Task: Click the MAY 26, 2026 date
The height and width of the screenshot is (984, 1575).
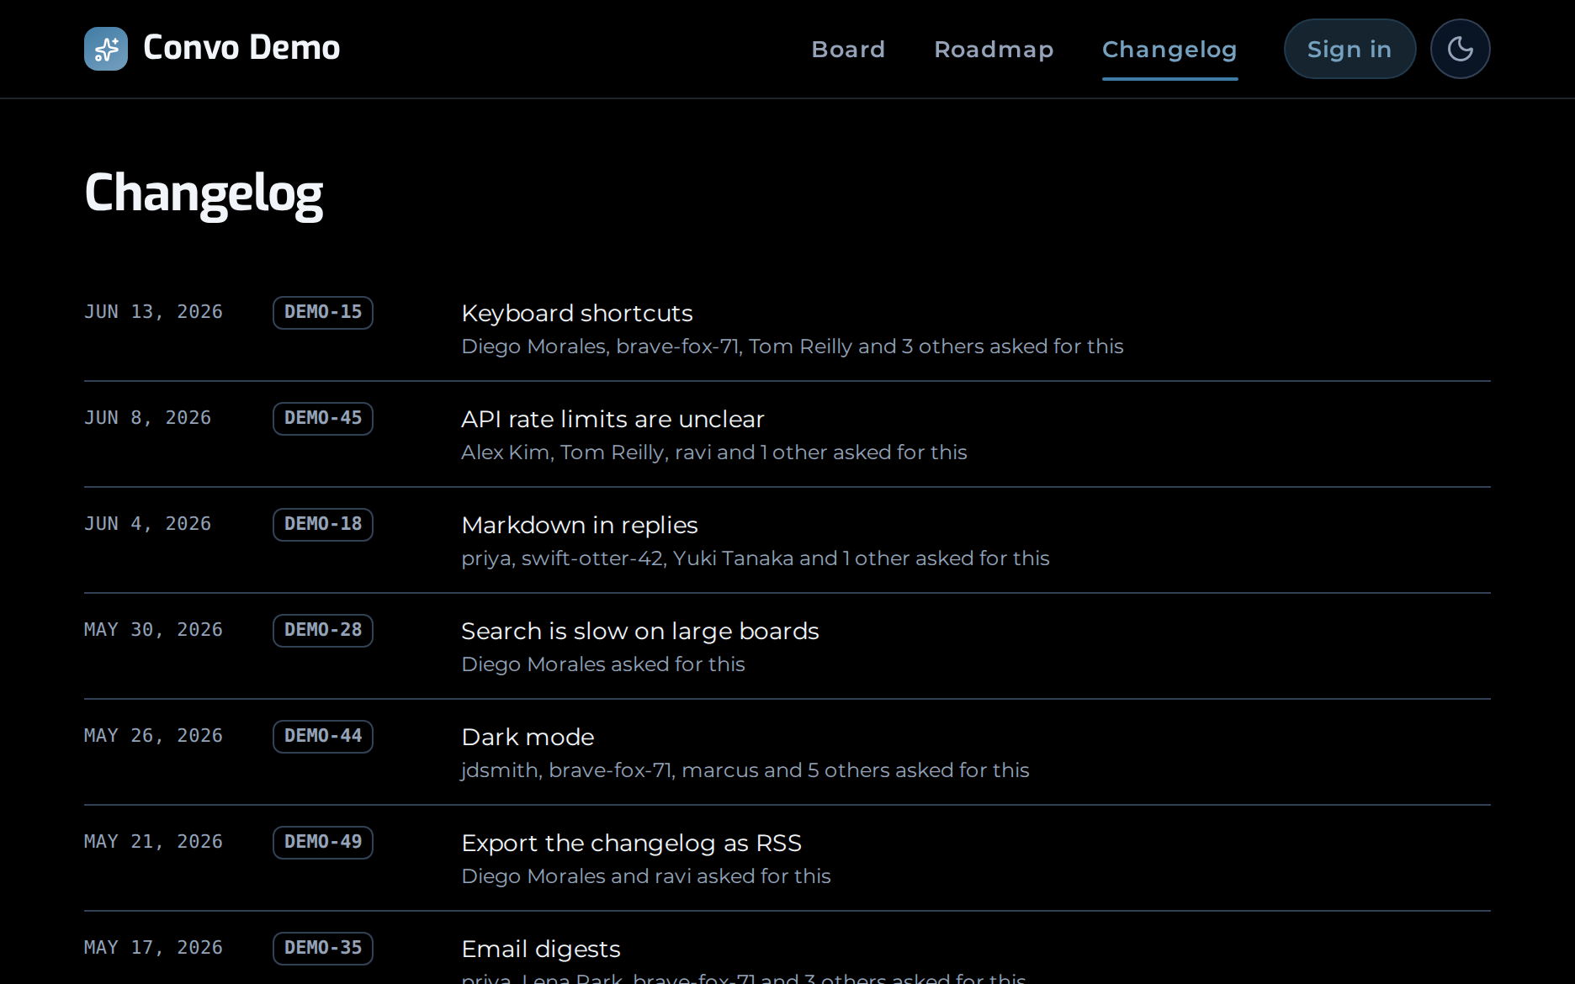Action: coord(153,736)
